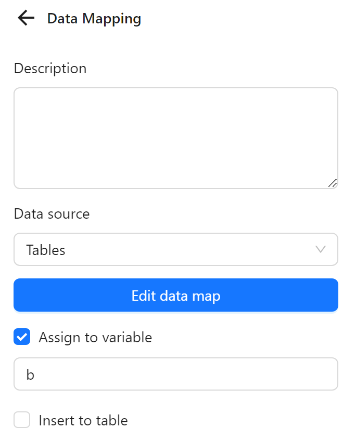Click inside the Description text area
Screen dimensions: 343x442
tap(175, 137)
